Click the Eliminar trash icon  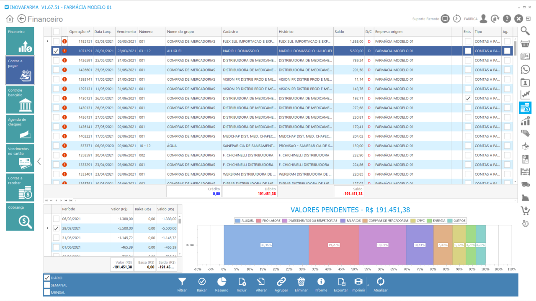pyautogui.click(x=301, y=281)
